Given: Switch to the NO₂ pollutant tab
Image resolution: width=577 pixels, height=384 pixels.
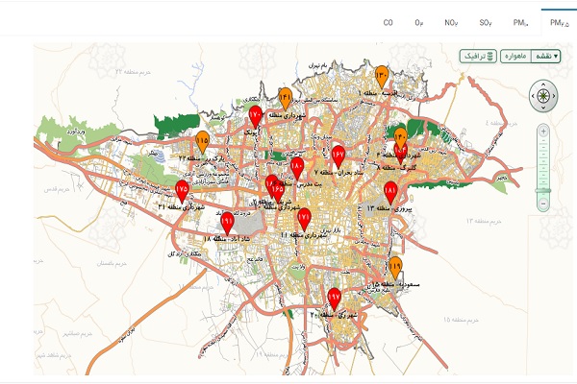Looking at the screenshot, I should 451,23.
